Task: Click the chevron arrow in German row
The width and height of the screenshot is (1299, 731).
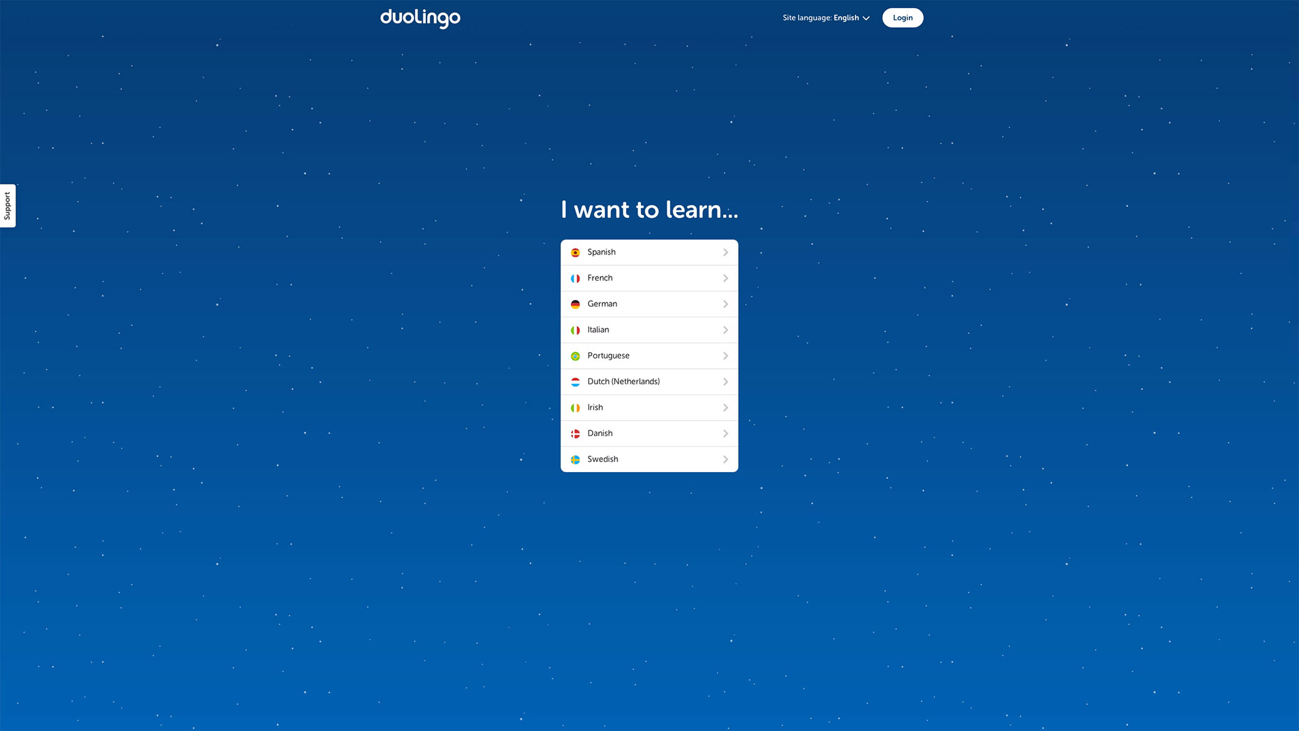Action: click(725, 304)
